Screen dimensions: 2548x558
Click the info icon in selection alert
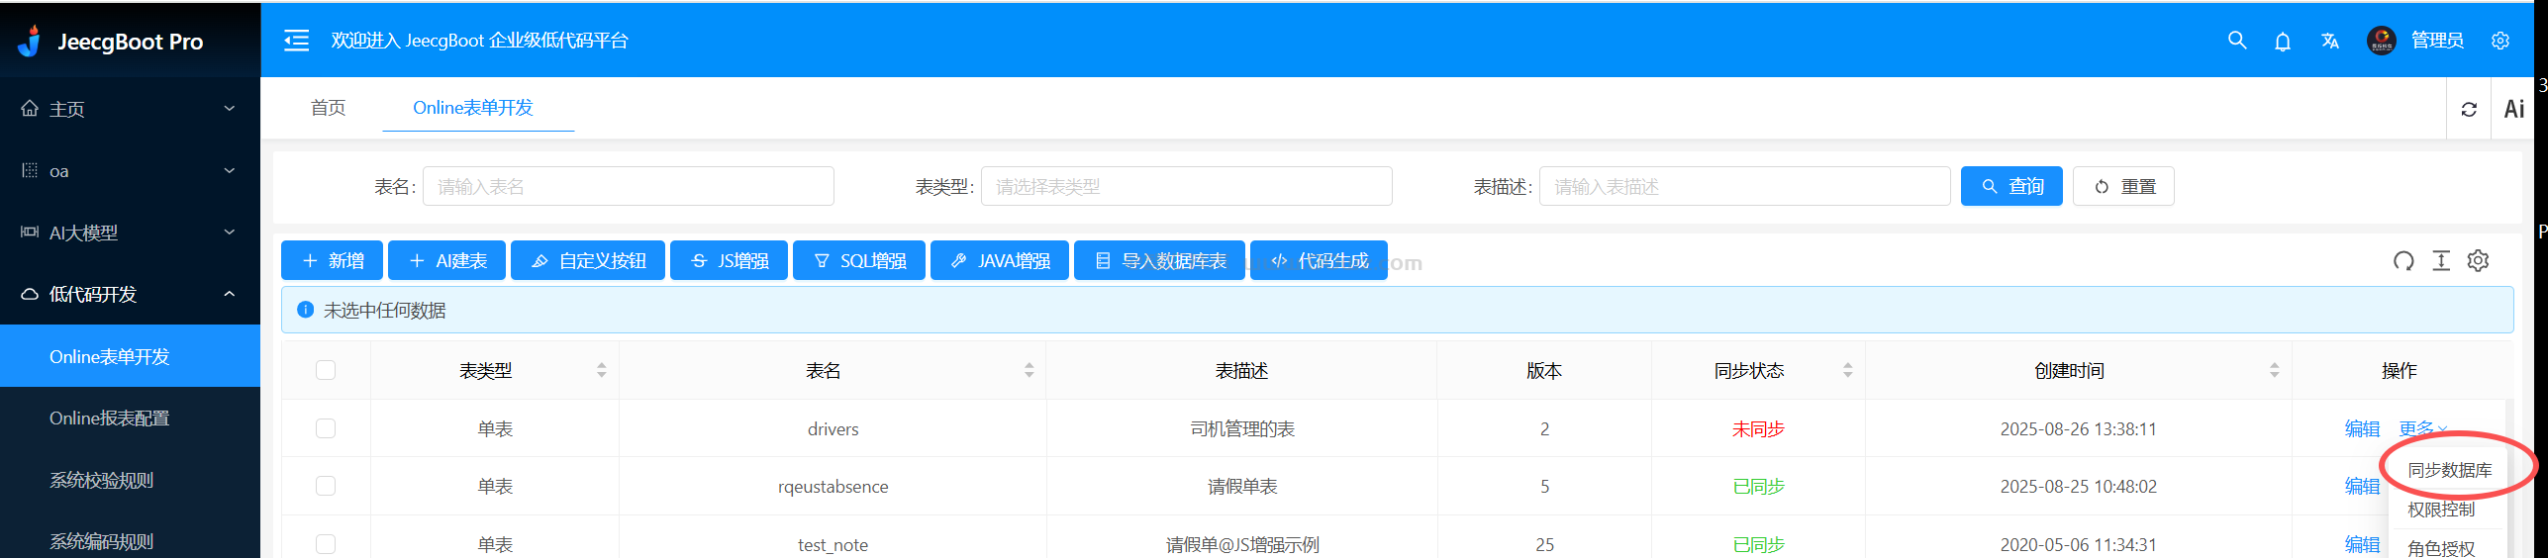(x=306, y=310)
